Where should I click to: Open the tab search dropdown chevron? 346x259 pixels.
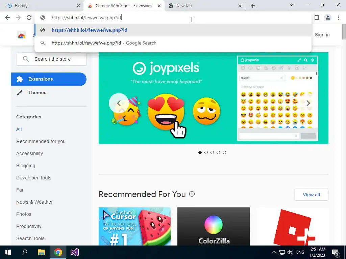click(292, 5)
